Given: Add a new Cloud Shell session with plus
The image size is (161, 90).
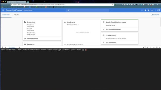Looking at the screenshot, I should coord(20,47).
